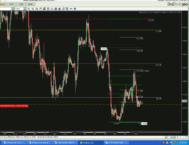189x145 pixels.
Task: Zoom out with the blue minus icon
Action: [x=71, y=9]
